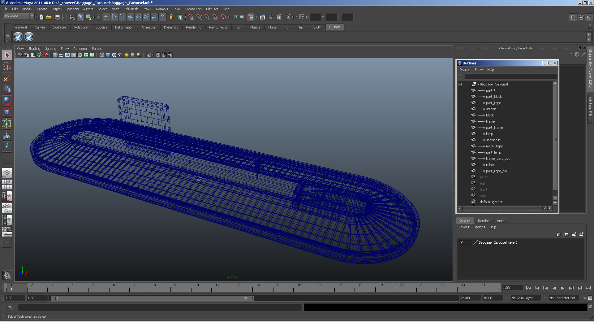Save scene using the disk icon

point(57,17)
